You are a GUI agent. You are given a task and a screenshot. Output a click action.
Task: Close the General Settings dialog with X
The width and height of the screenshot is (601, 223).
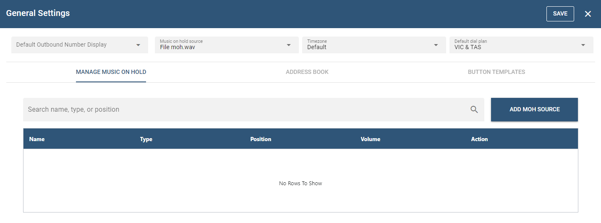588,14
